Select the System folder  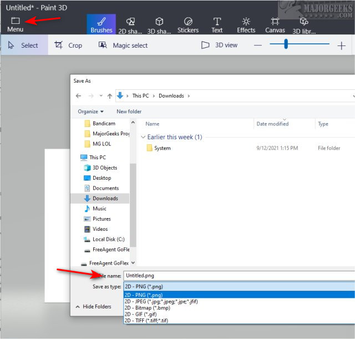click(x=159, y=148)
